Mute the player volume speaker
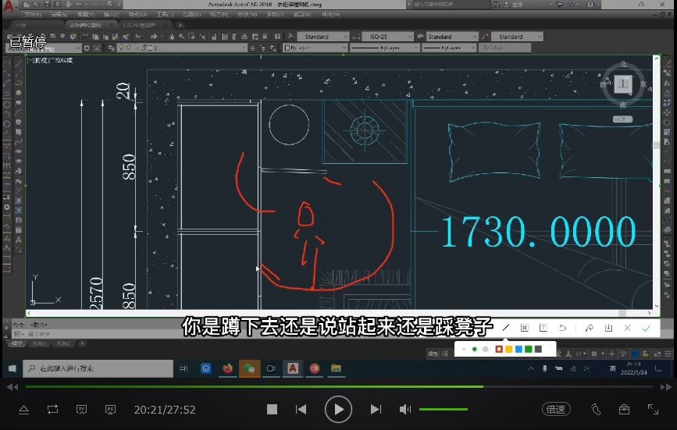The height and width of the screenshot is (430, 677). [x=405, y=409]
